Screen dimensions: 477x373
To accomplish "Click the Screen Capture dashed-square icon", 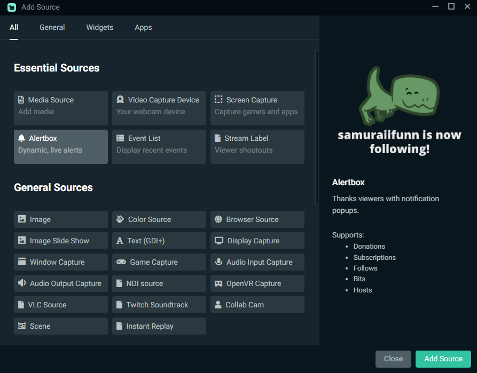I will 218,99.
